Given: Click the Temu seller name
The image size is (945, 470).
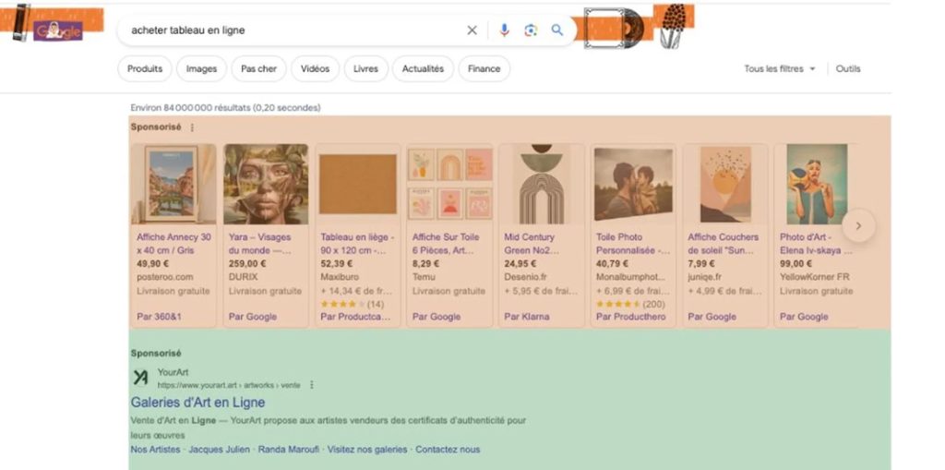Looking at the screenshot, I should point(425,278).
